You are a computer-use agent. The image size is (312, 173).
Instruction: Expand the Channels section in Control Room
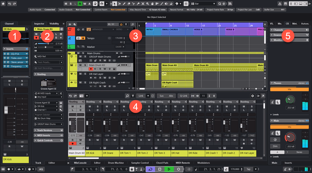pyautogui.click(x=290, y=30)
